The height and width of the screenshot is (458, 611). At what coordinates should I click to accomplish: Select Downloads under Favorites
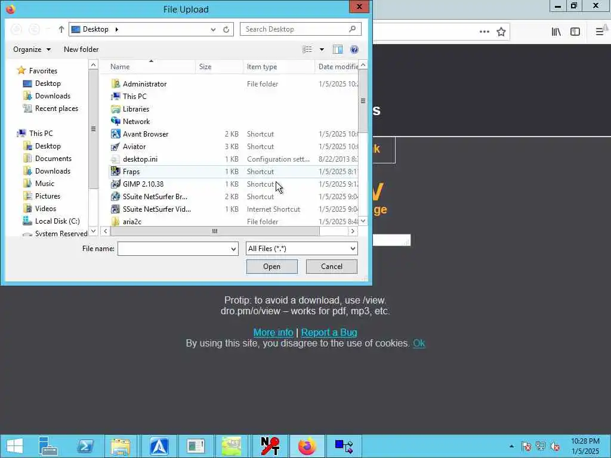(x=47, y=96)
